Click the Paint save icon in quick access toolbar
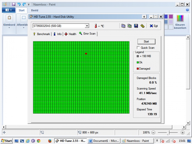The width and height of the screenshot is (192, 144). [x=14, y=4]
